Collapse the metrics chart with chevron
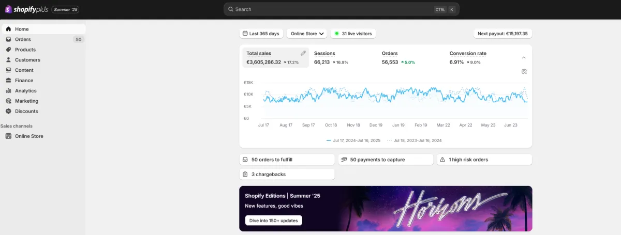Screen dimensions: 621x235 [x=524, y=58]
